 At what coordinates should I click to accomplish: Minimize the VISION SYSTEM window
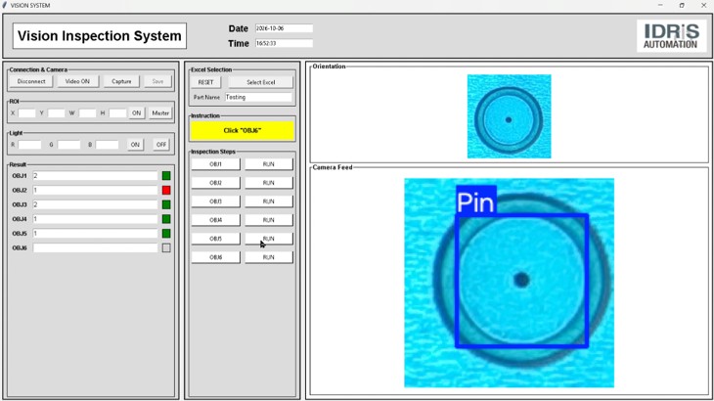(660, 6)
